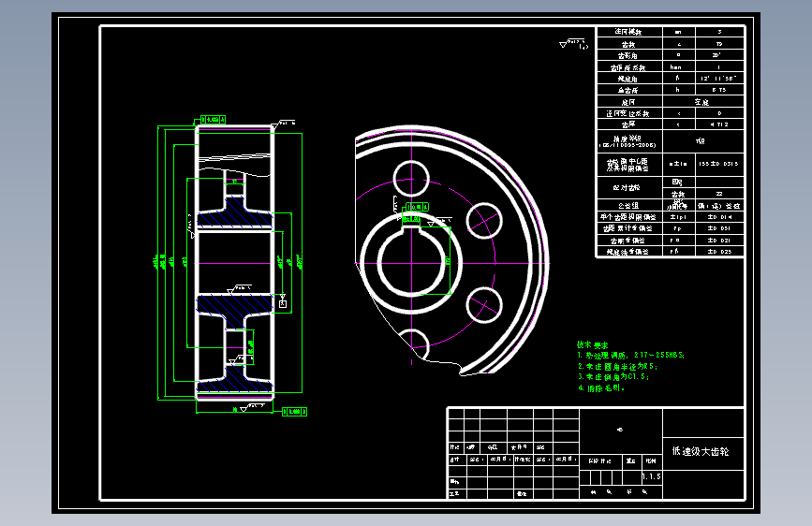Screen dimensions: 812x526
Task: Click the GB/T10095-2008 standard reference text
Action: 627,145
